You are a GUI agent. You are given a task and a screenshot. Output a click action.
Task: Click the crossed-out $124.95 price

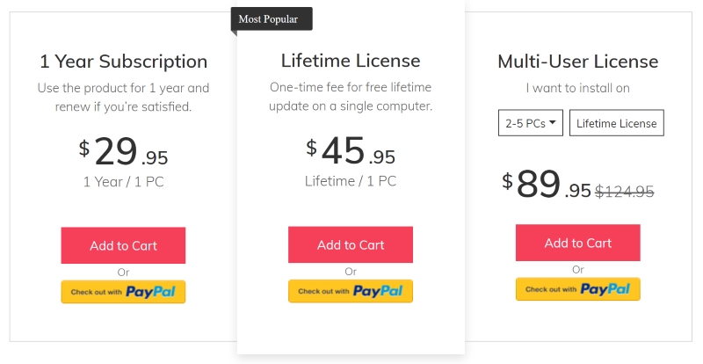coord(624,192)
